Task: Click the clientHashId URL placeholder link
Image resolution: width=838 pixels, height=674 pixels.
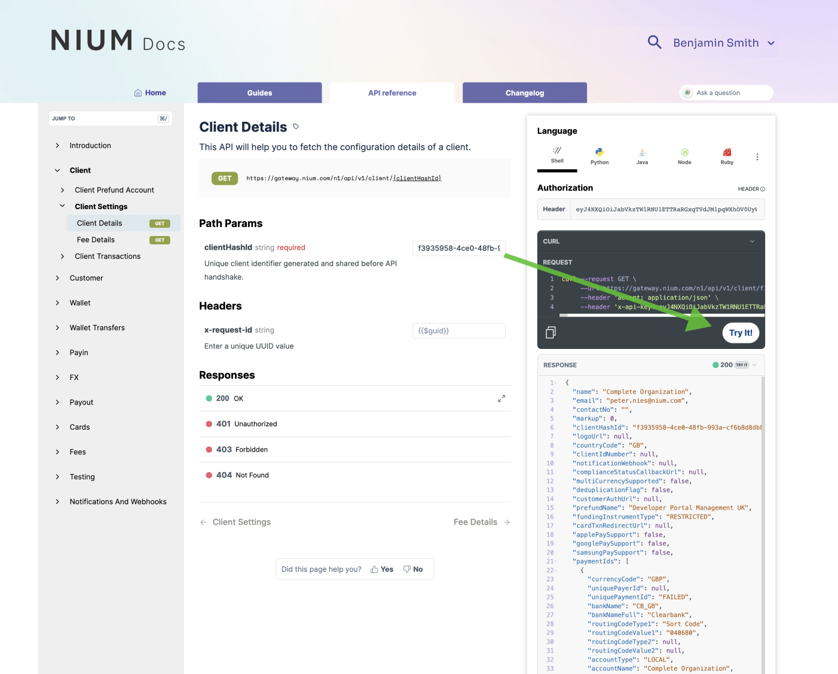Action: 417,178
